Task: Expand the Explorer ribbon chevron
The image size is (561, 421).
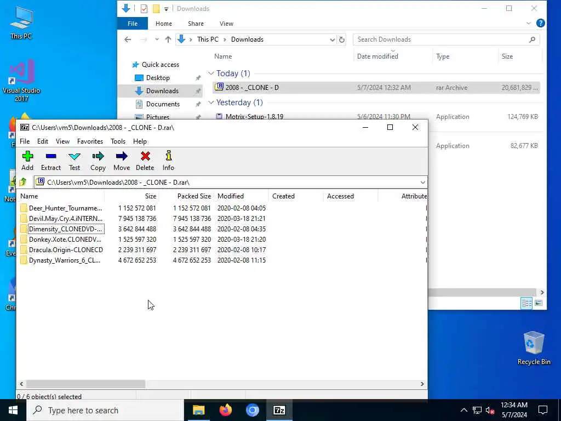Action: [x=529, y=23]
